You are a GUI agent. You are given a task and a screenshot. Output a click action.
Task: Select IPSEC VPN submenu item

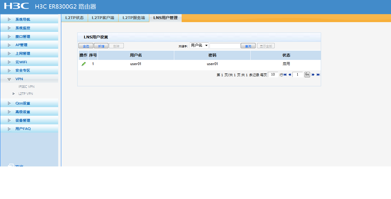26,87
